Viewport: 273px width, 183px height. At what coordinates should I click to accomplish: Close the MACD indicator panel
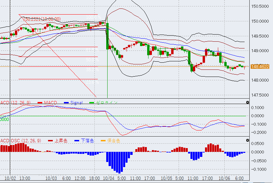tap(247, 102)
